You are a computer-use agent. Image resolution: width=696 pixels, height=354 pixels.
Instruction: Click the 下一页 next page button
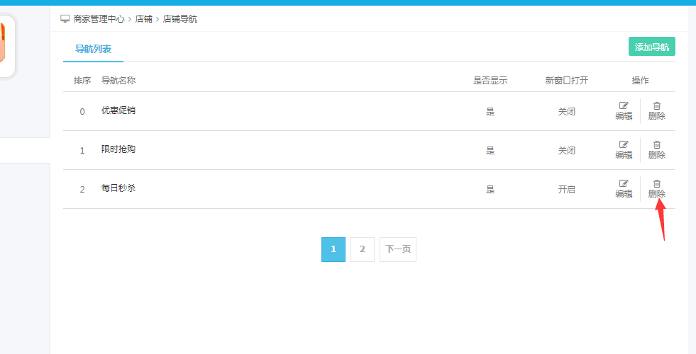click(x=397, y=249)
